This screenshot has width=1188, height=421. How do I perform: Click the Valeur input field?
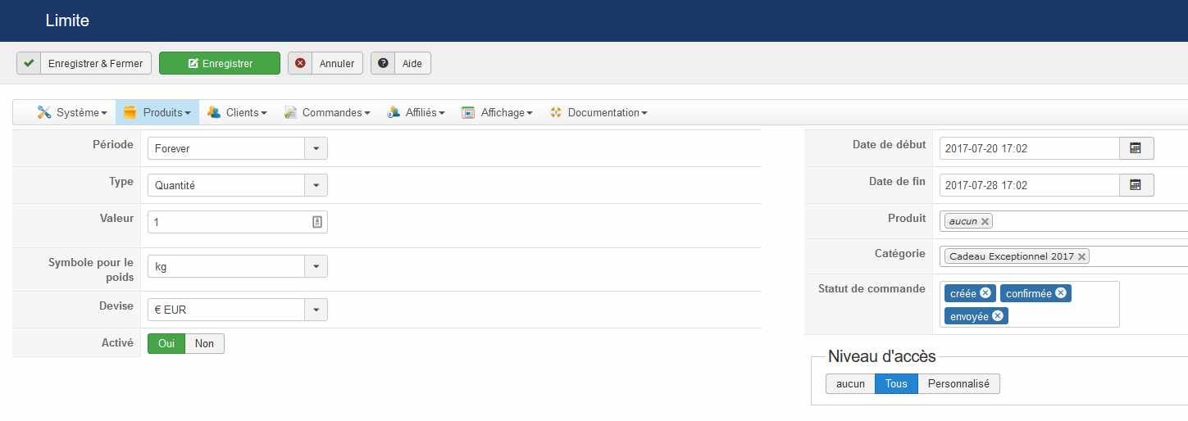(238, 222)
